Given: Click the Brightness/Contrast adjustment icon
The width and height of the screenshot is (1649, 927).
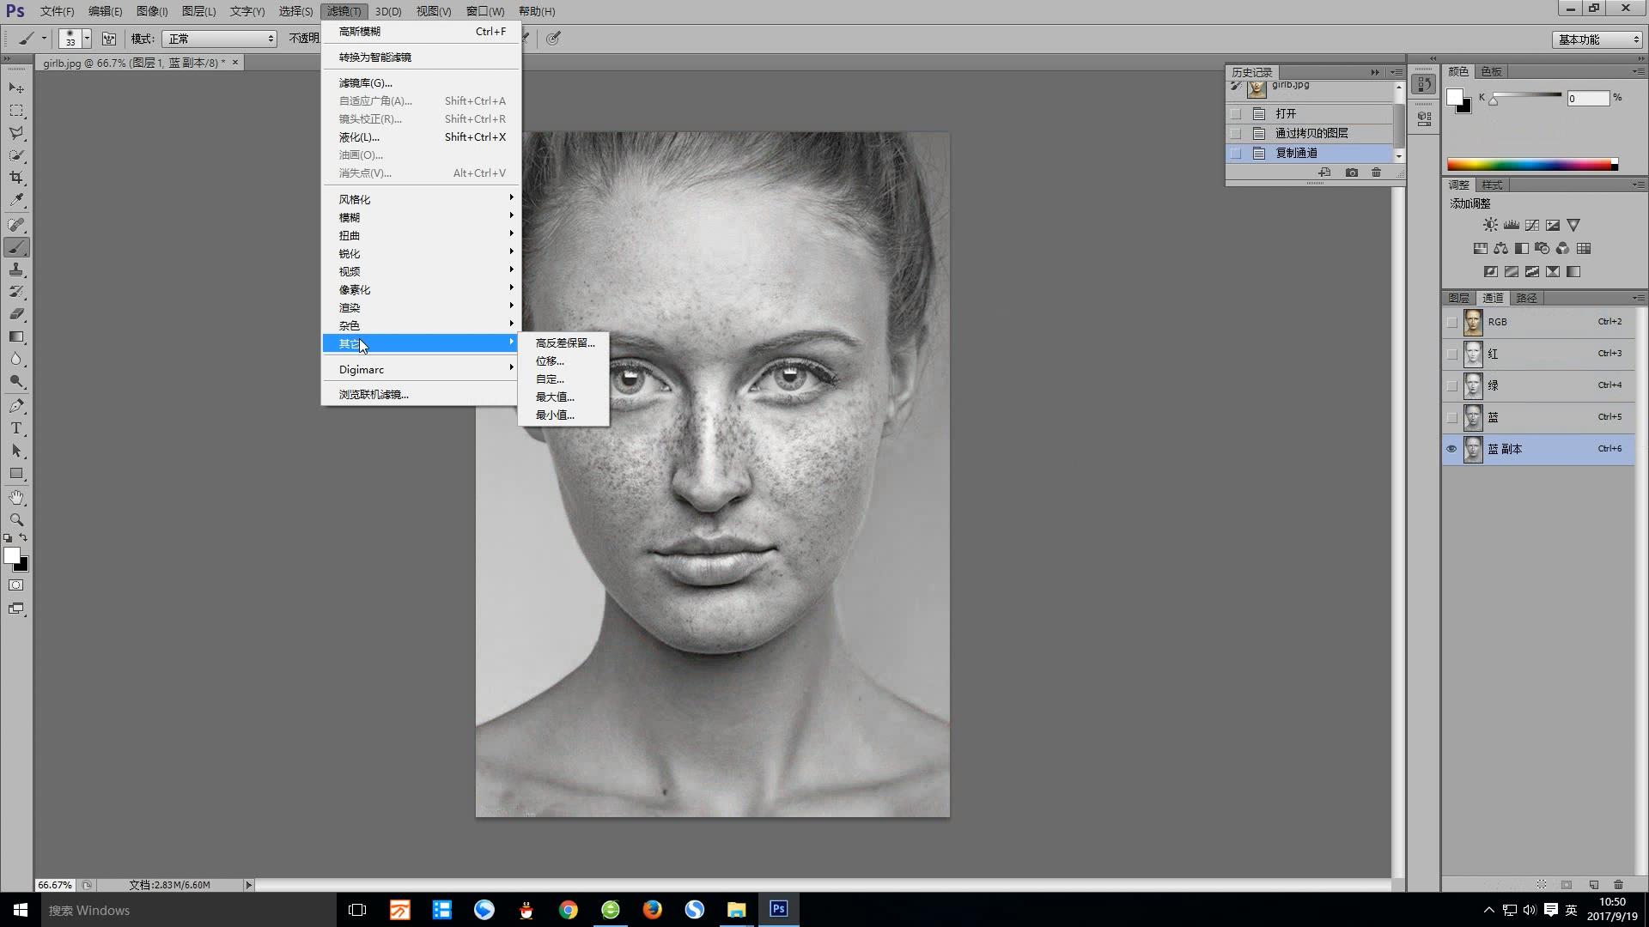Looking at the screenshot, I should pyautogui.click(x=1490, y=225).
